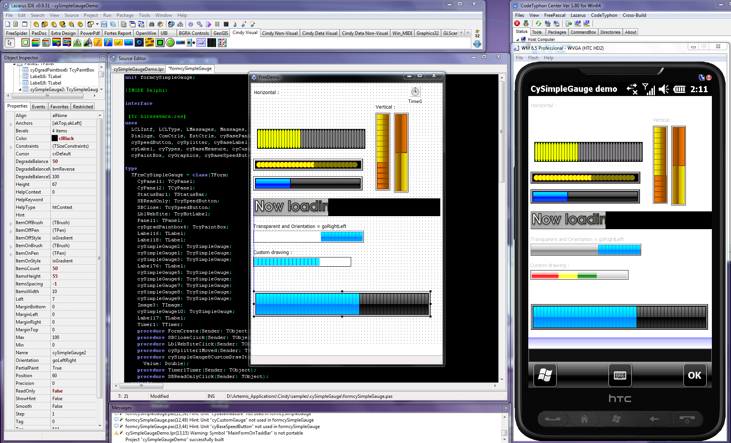Tap the speaker volume icon in emulator status bar
The height and width of the screenshot is (443, 731).
coord(664,89)
